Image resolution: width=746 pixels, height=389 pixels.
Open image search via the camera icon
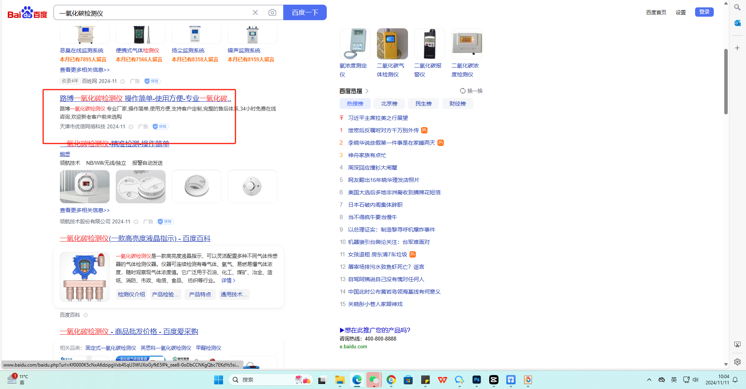pos(272,12)
